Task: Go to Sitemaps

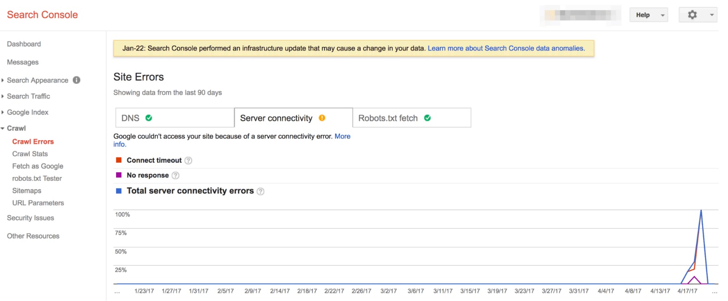Action: (x=27, y=191)
